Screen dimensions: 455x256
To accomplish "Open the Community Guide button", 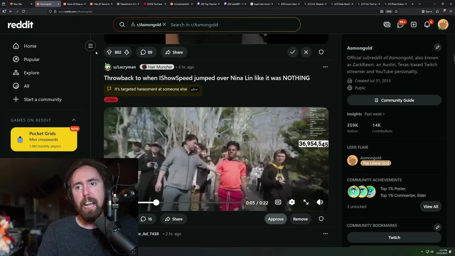I will pyautogui.click(x=394, y=100).
